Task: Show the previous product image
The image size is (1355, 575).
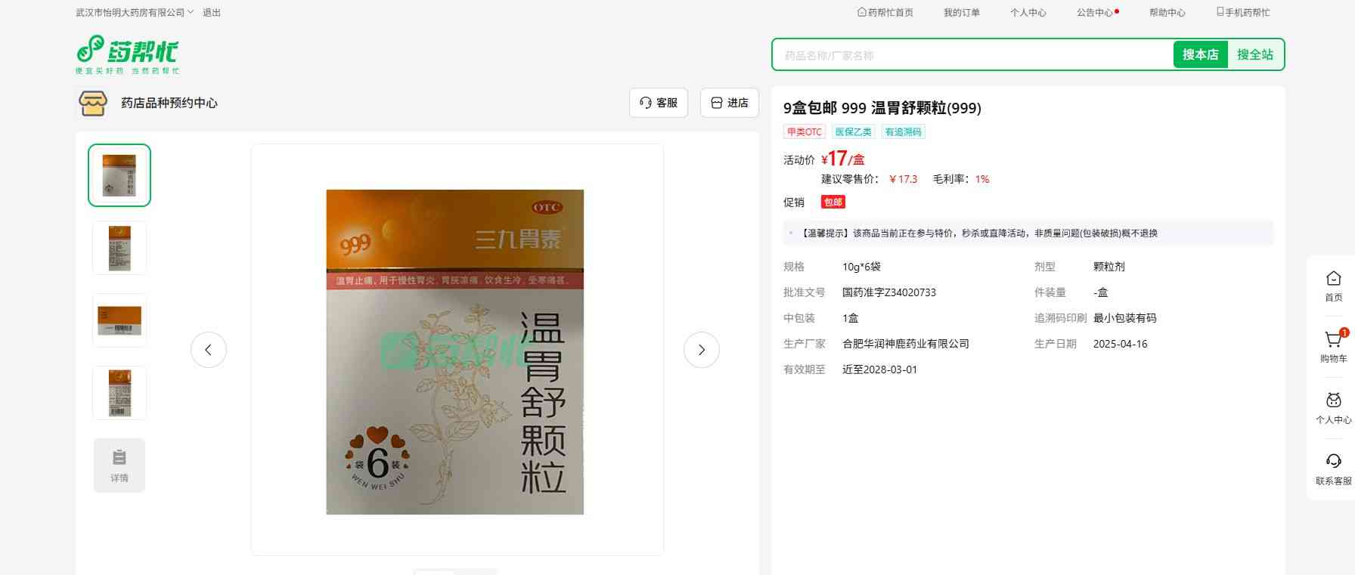Action: (209, 350)
